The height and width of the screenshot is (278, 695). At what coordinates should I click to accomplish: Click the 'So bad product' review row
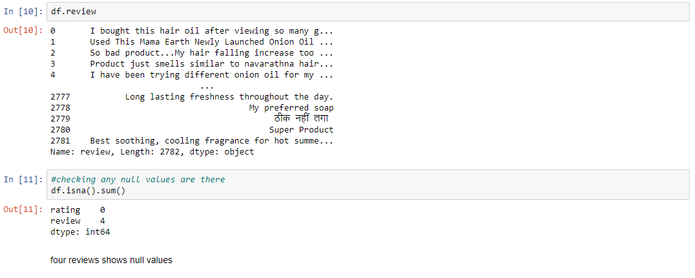point(192,53)
